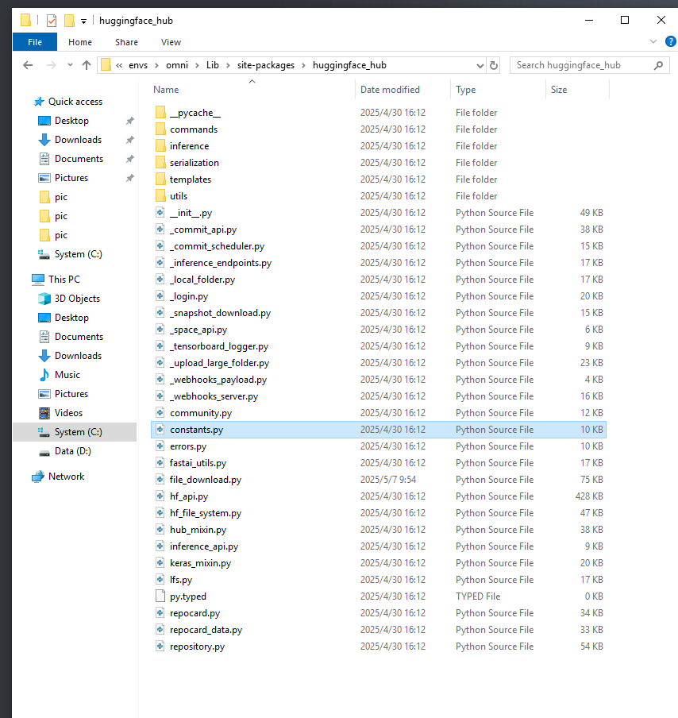Select the file name _inference_endpoints.py
Image resolution: width=678 pixels, height=718 pixels.
click(221, 263)
